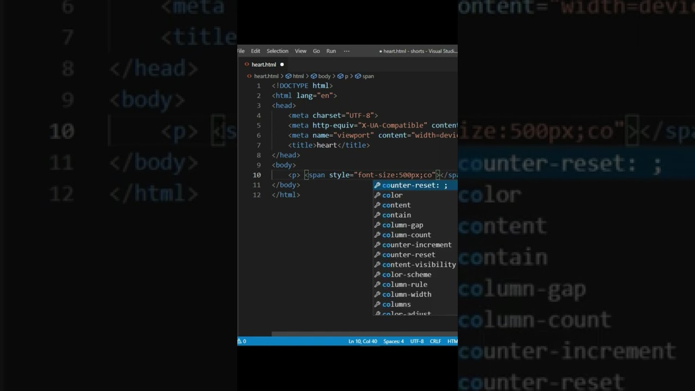Click the 'charset="UTF-8"' meta line
Screen dimensions: 695x391
[333, 116]
